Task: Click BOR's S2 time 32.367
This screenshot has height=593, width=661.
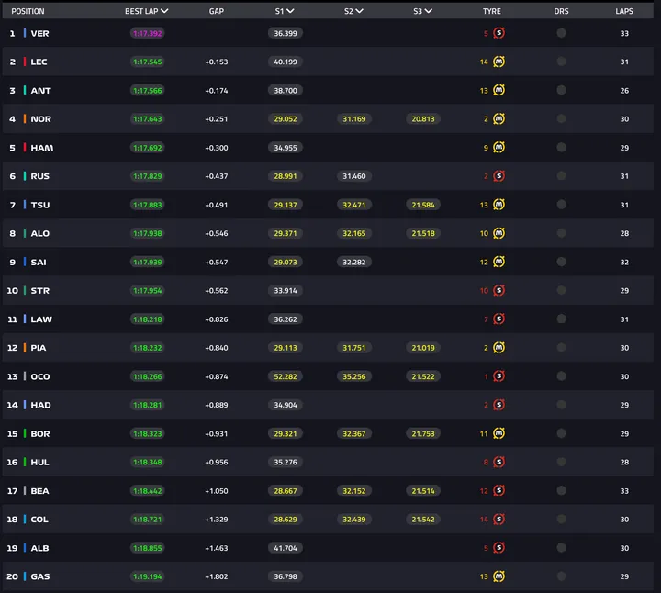Action: click(353, 433)
